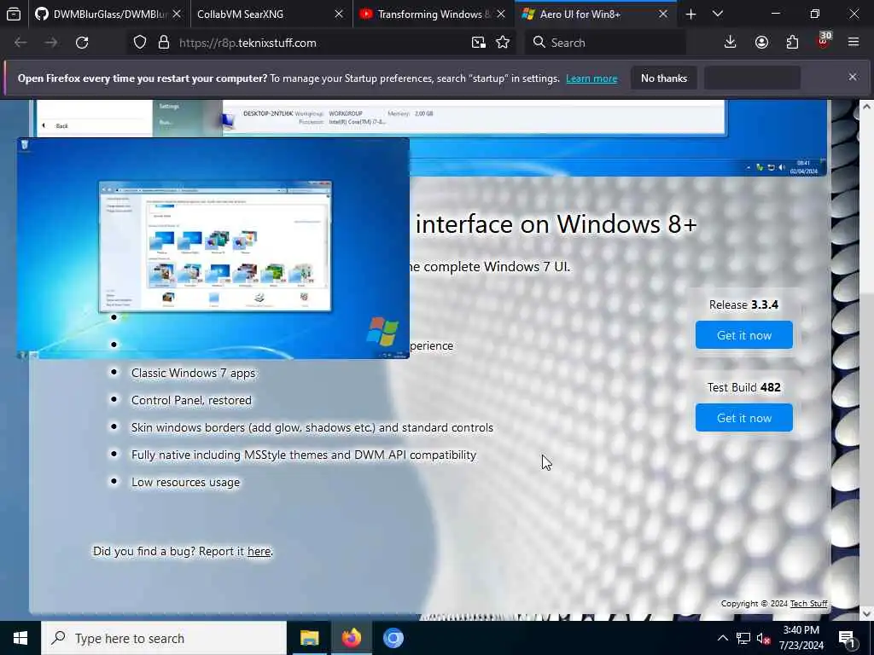Open the muted volume tray icon

point(764,638)
